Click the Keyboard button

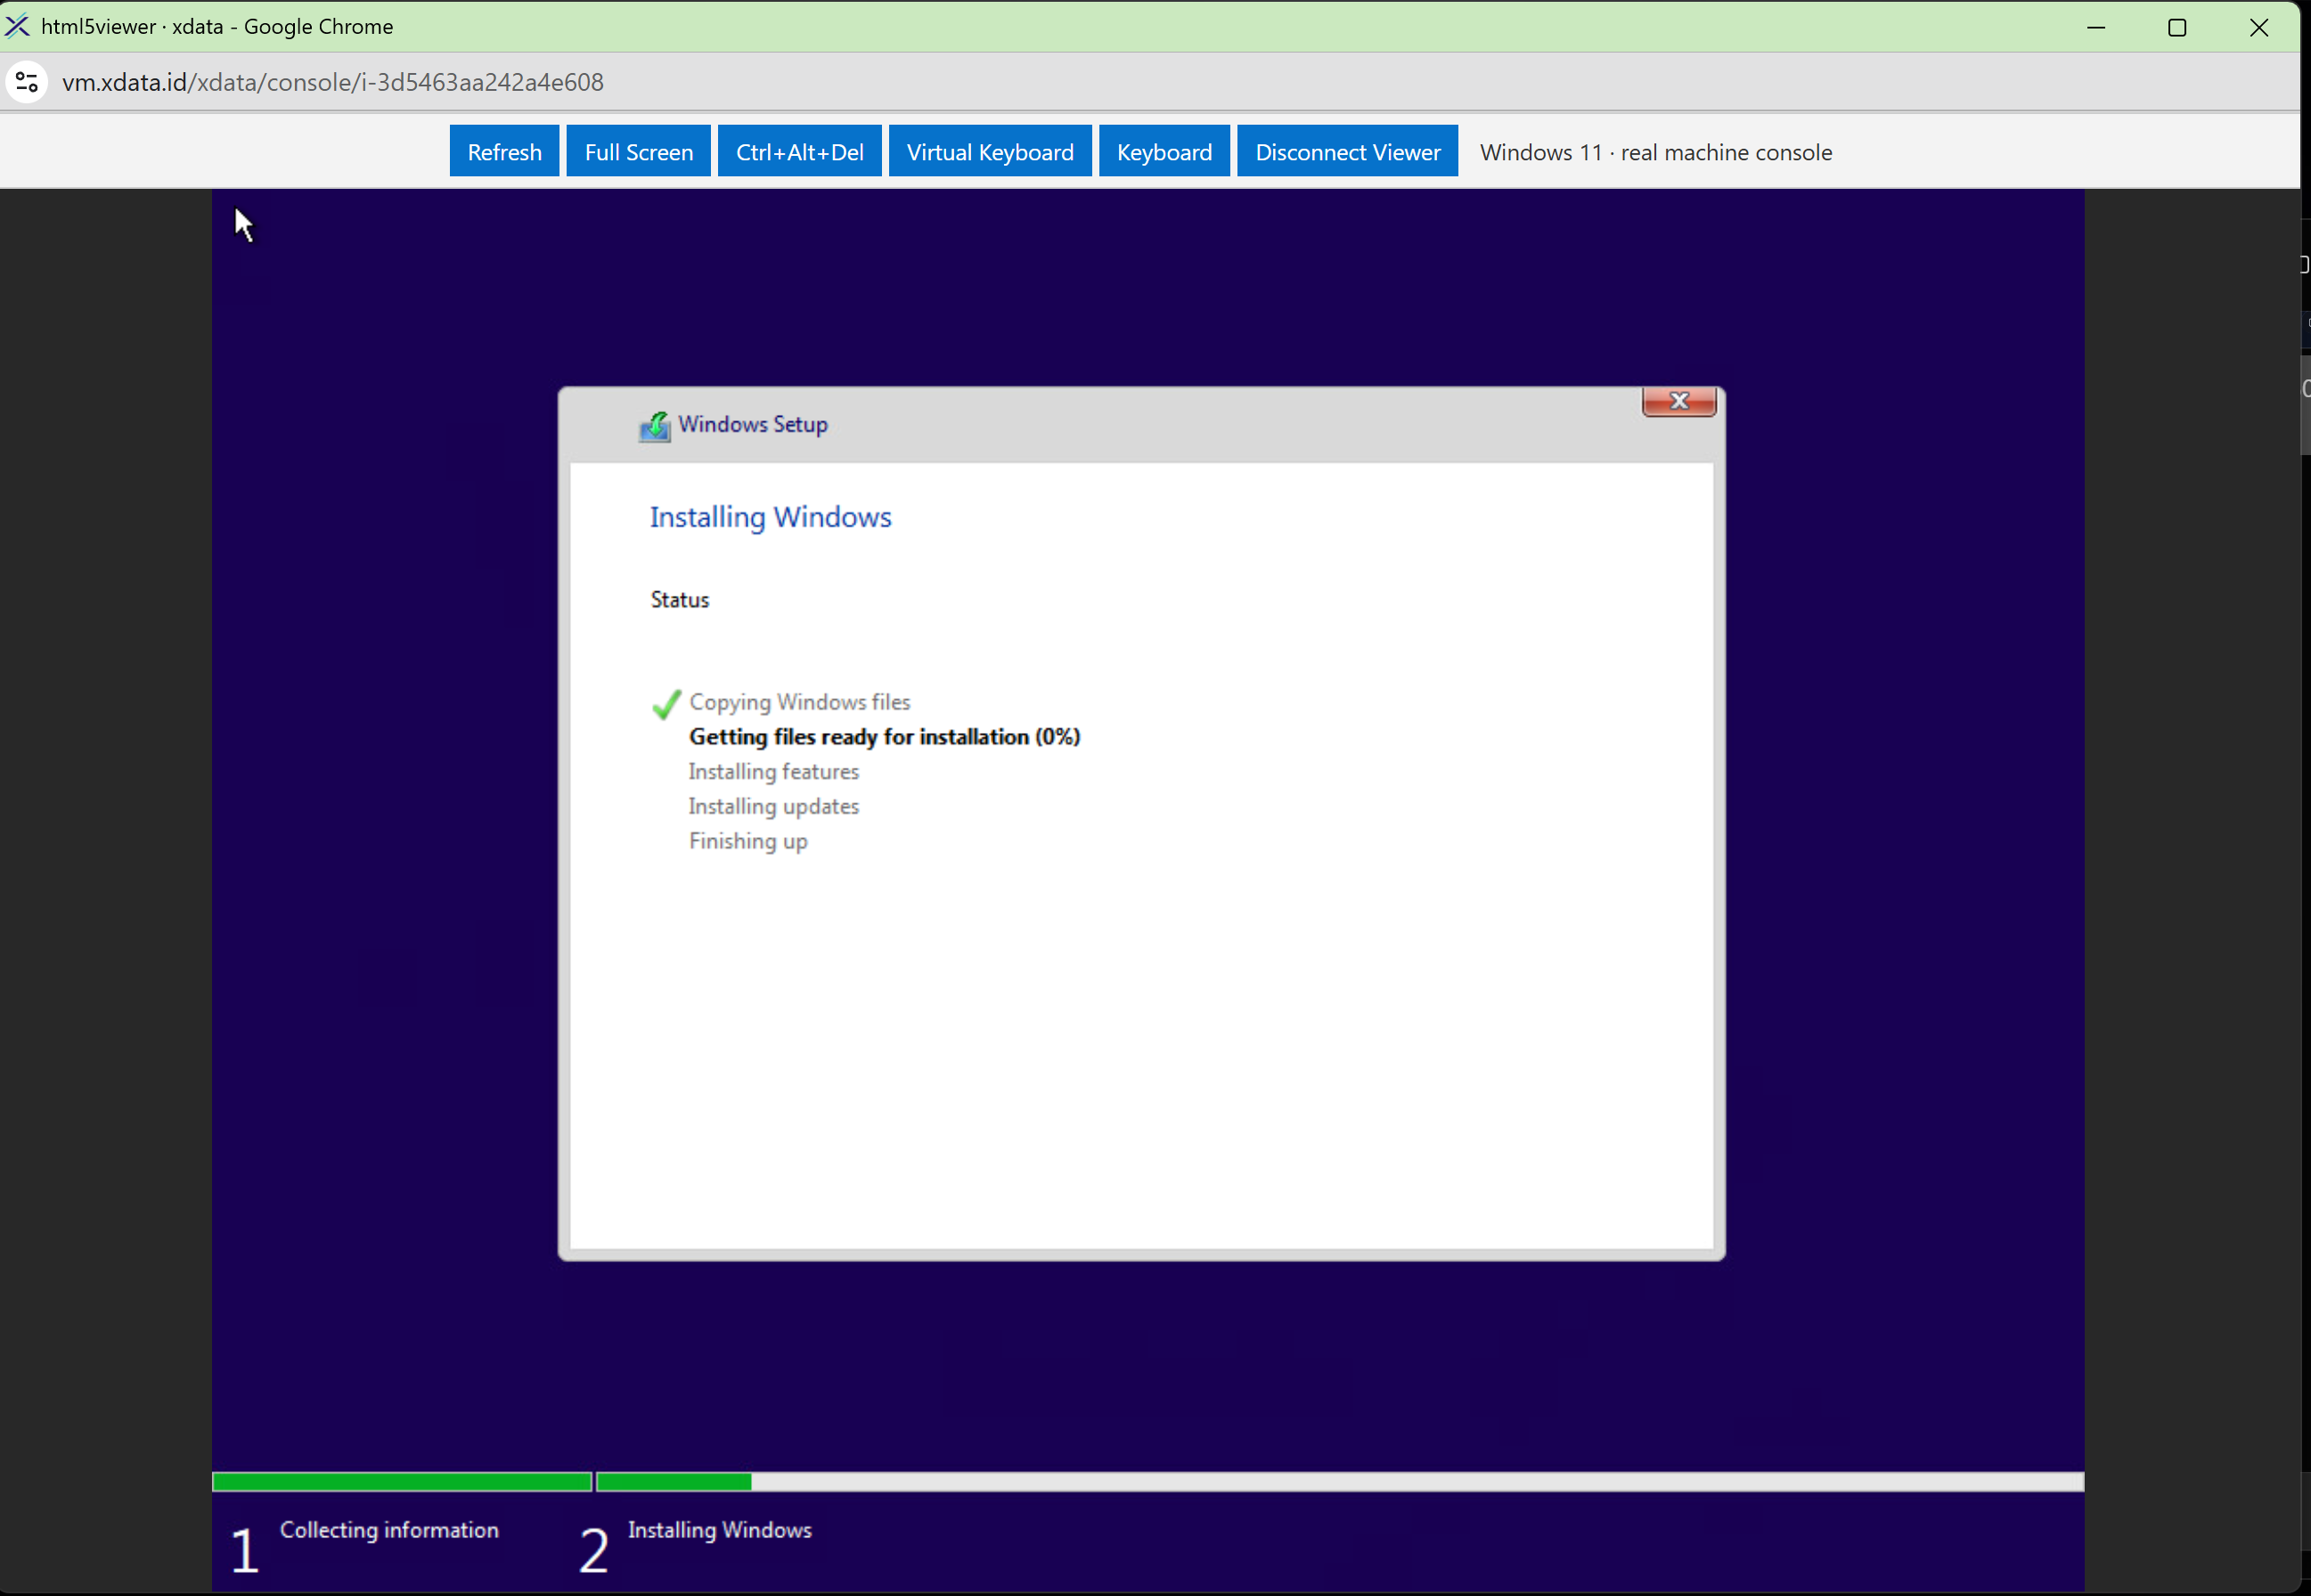(1164, 151)
